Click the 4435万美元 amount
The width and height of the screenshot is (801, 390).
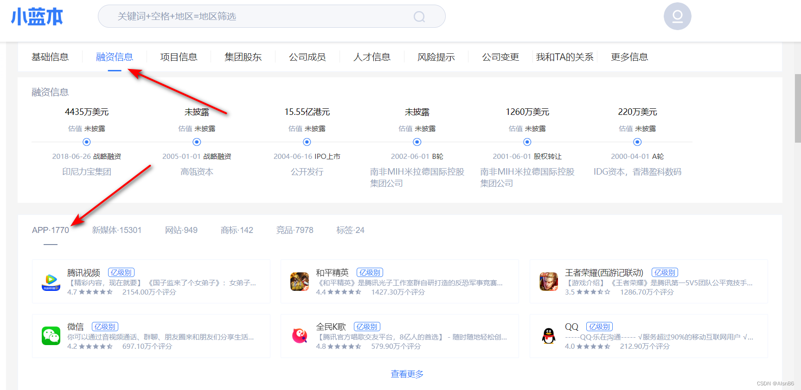pos(87,112)
